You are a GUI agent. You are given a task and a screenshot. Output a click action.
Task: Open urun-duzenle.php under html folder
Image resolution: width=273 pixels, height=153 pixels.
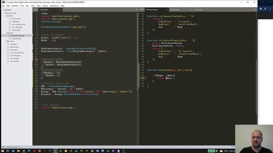18,24
